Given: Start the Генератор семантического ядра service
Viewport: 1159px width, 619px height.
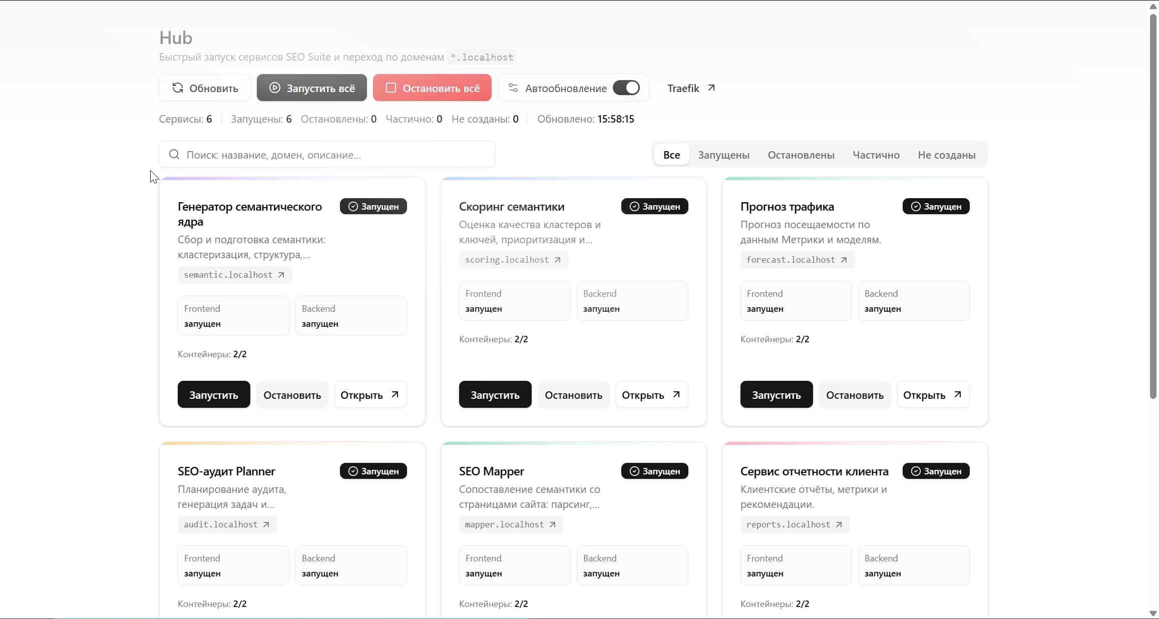Looking at the screenshot, I should click(x=213, y=395).
